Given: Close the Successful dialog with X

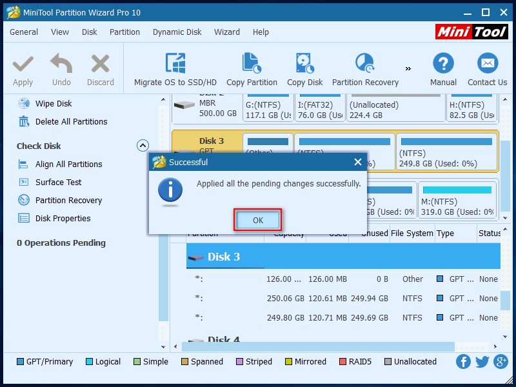Looking at the screenshot, I should click(358, 162).
